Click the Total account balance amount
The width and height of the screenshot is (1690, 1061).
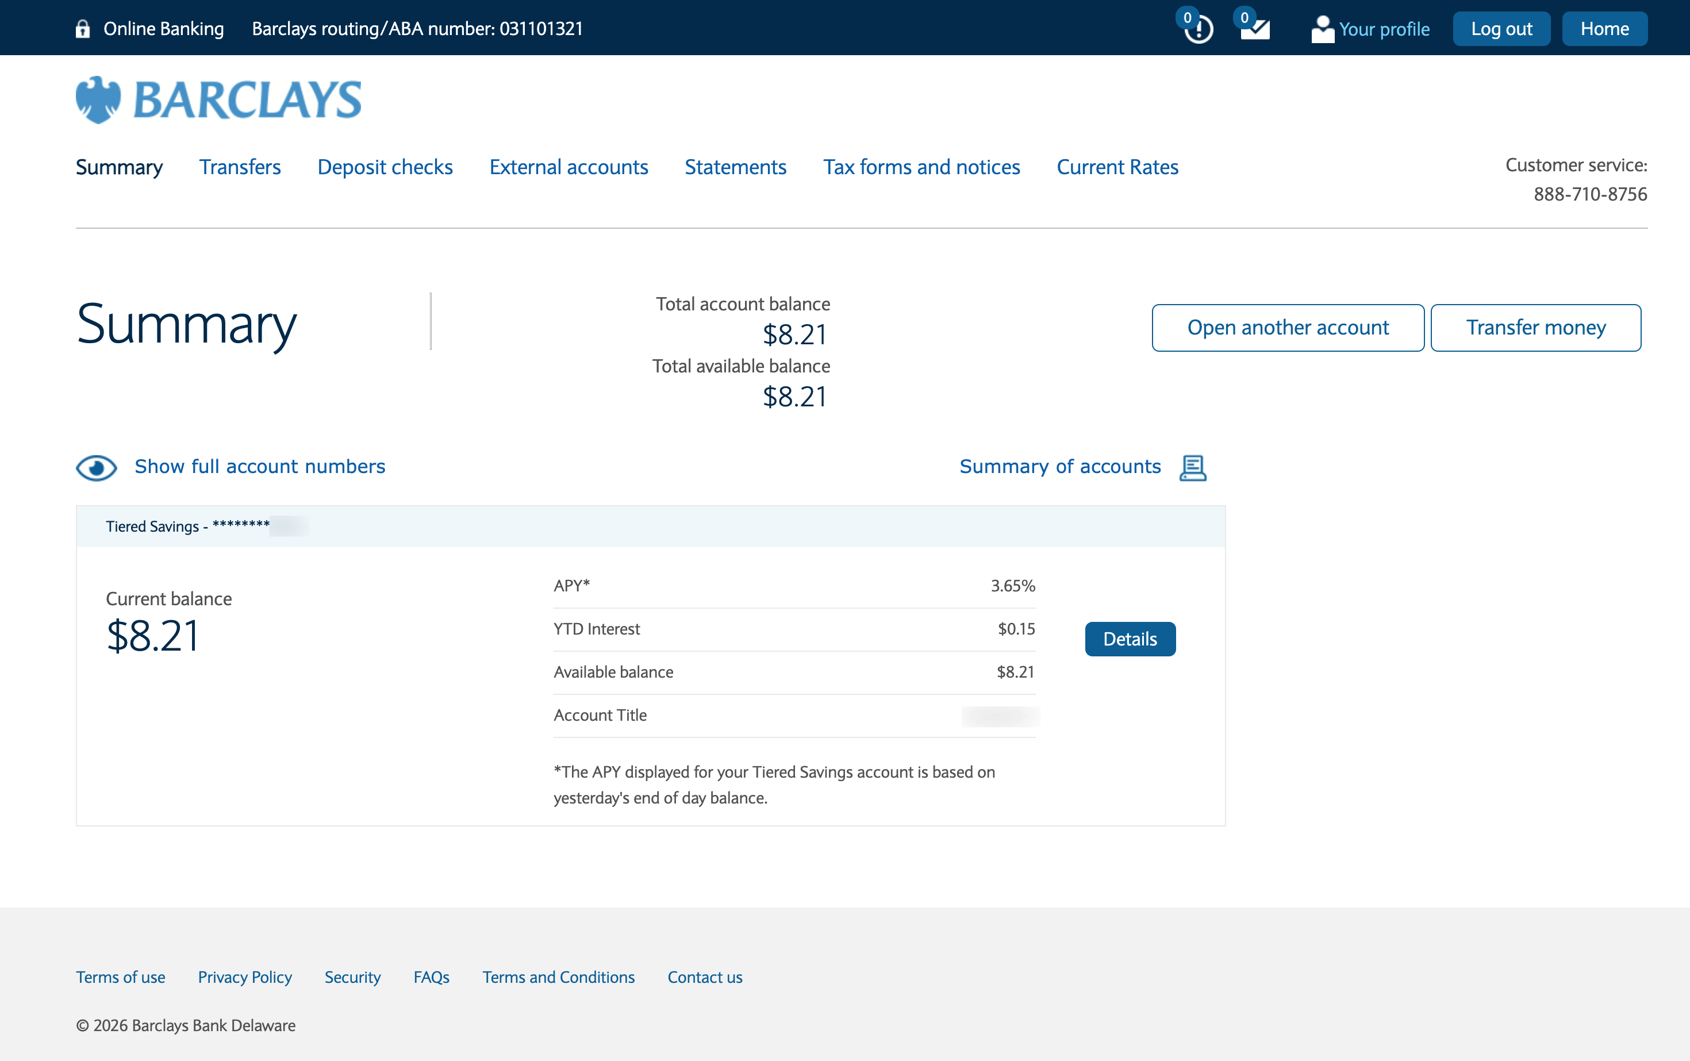tap(795, 335)
